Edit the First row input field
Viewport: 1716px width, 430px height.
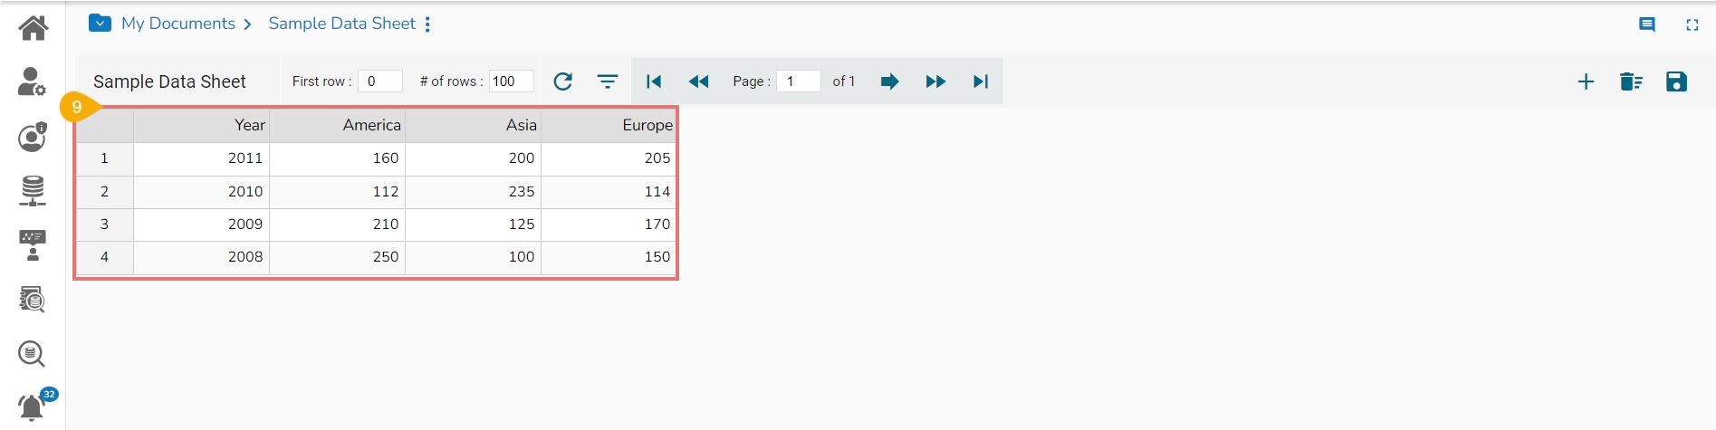tap(380, 81)
